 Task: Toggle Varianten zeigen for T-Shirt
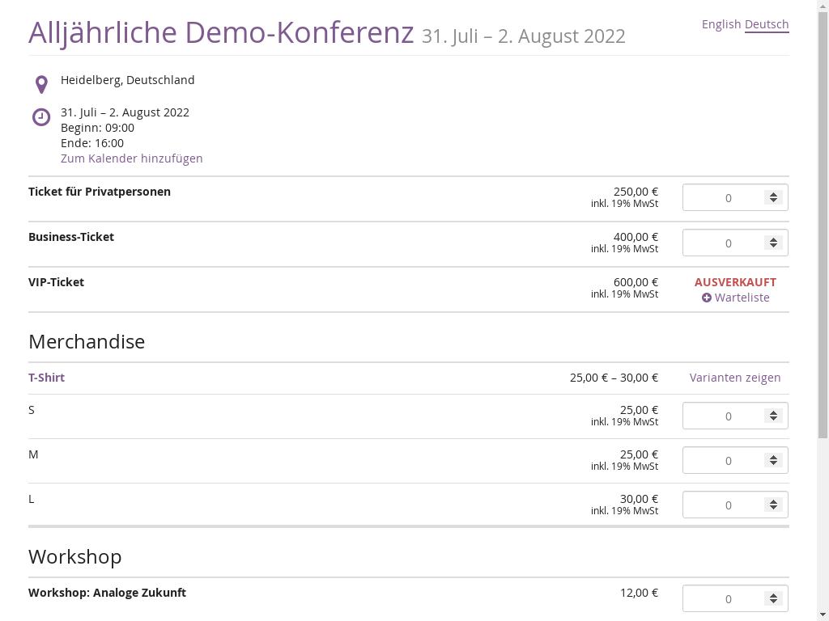click(x=734, y=378)
